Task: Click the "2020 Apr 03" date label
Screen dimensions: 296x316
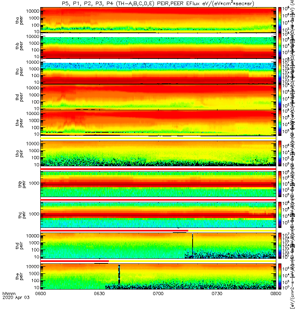Action: tap(16, 297)
